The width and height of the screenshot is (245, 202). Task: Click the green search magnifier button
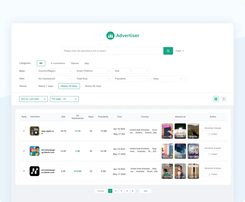[x=168, y=51]
